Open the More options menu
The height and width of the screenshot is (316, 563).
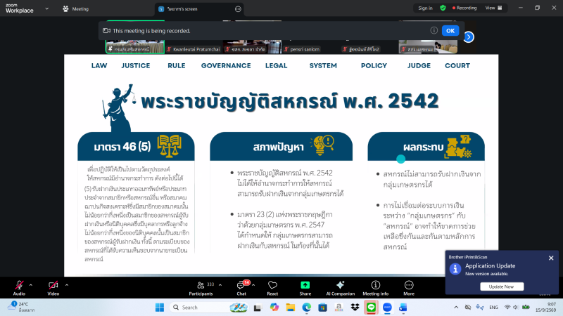pos(409,288)
